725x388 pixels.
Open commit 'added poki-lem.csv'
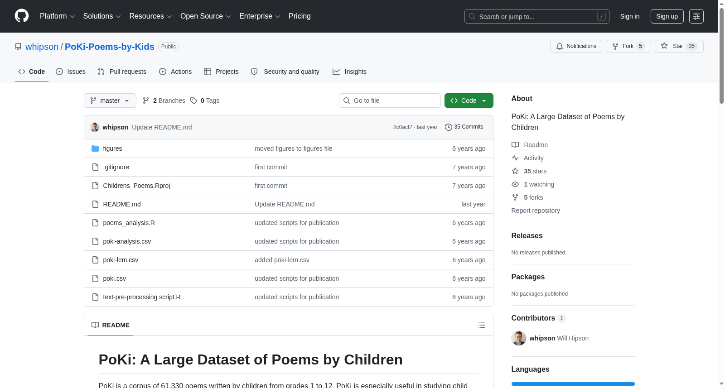click(x=282, y=260)
